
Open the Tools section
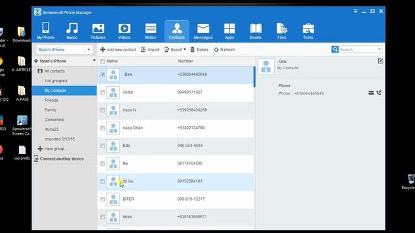click(308, 31)
